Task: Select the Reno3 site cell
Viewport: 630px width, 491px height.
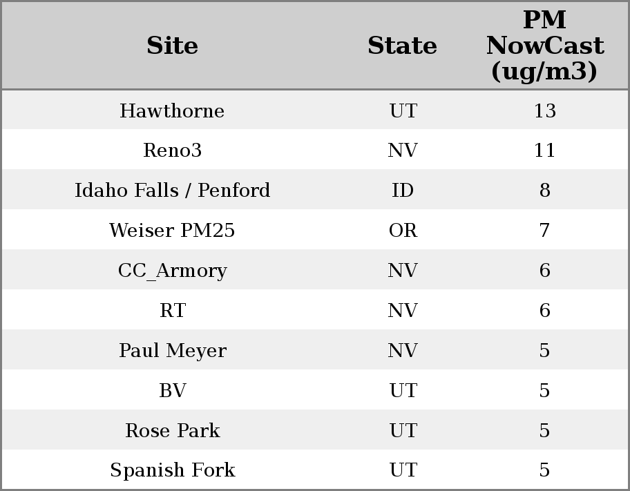Action: click(x=172, y=151)
